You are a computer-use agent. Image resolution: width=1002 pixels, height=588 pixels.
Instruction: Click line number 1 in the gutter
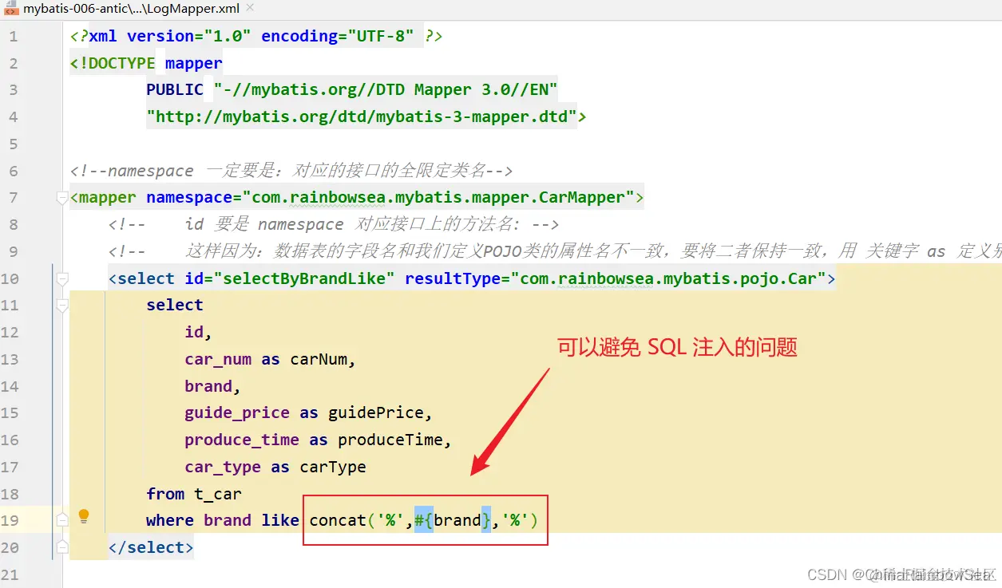pos(14,36)
